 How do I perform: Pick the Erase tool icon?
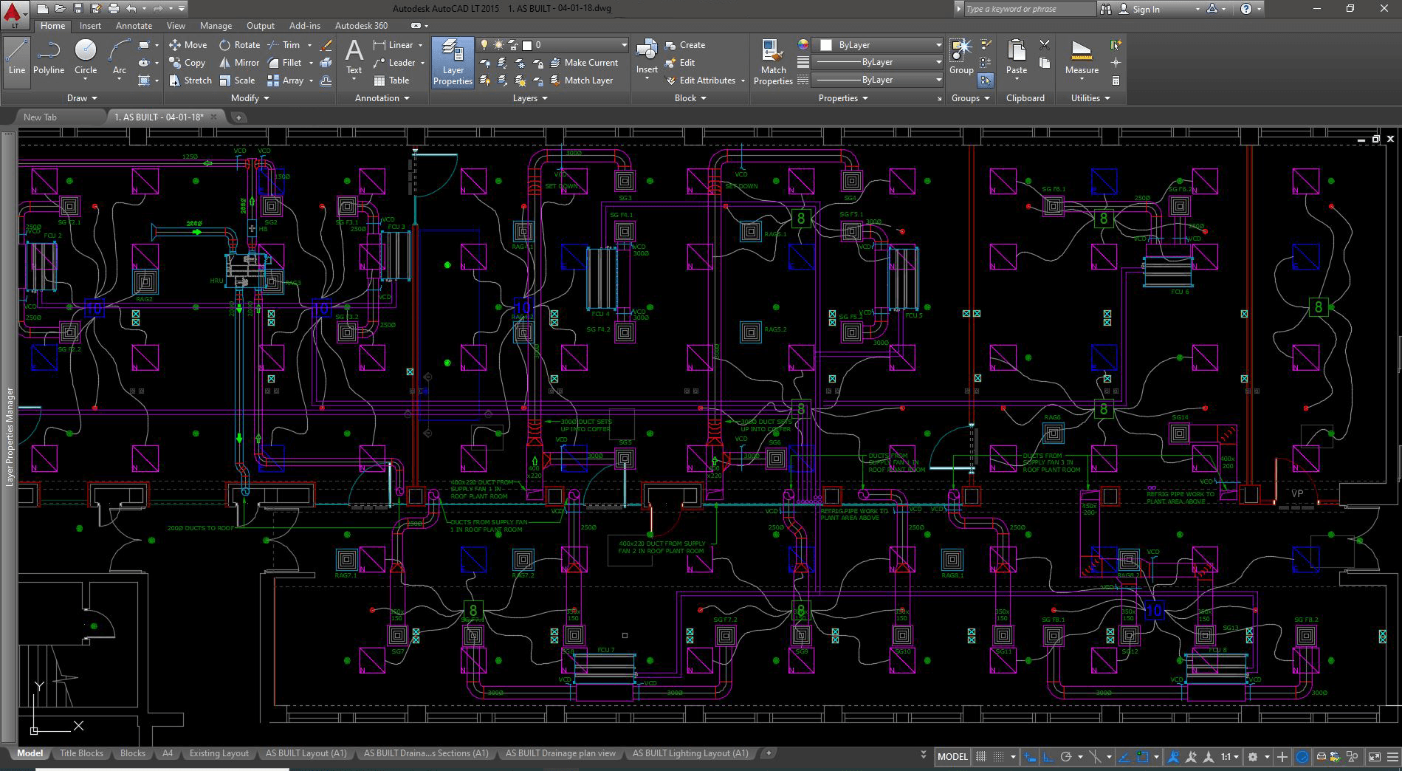tap(326, 45)
